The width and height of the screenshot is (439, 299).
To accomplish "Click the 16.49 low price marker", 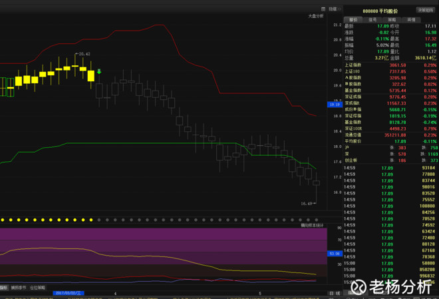I will [x=308, y=204].
